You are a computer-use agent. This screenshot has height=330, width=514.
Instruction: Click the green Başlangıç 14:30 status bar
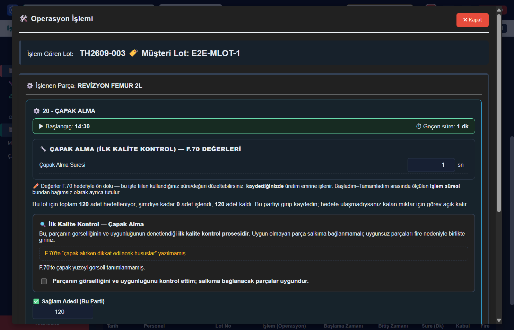click(254, 126)
